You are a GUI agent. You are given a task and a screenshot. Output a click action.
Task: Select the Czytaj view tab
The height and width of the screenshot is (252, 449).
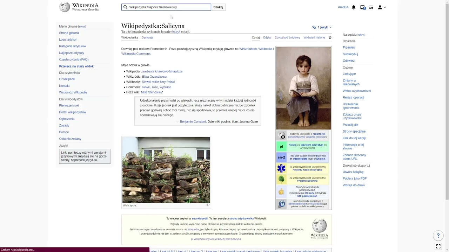256,37
